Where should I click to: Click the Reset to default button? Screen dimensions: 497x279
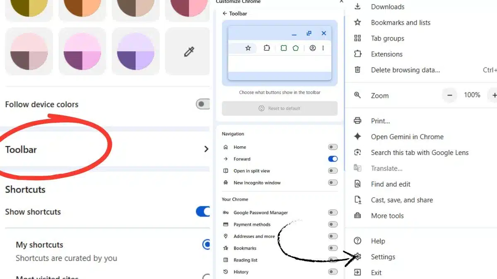(280, 108)
